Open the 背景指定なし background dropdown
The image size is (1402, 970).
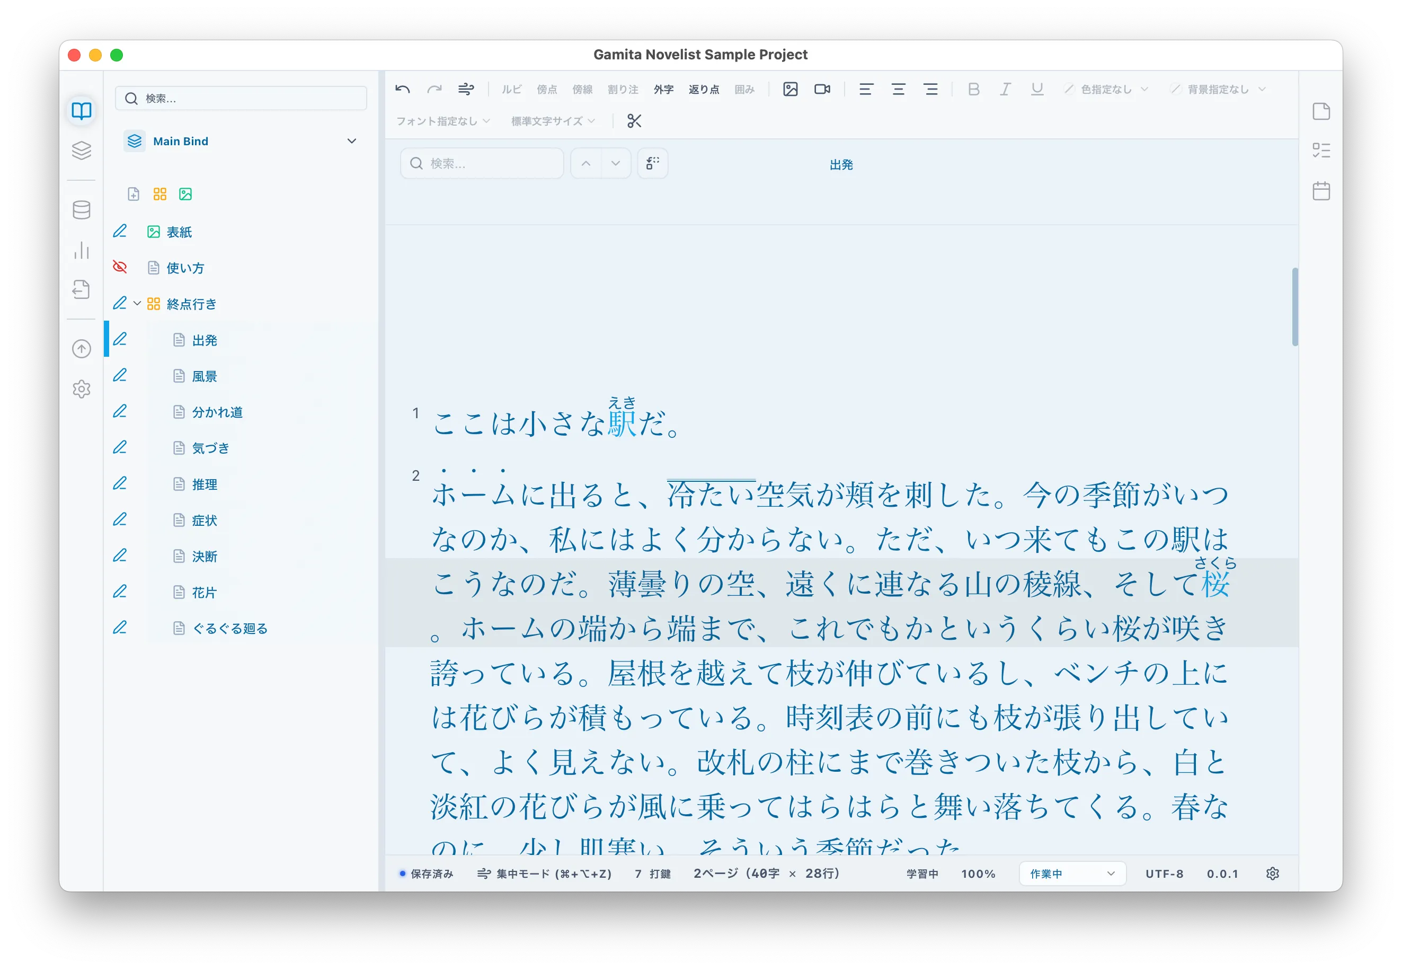click(x=1219, y=90)
